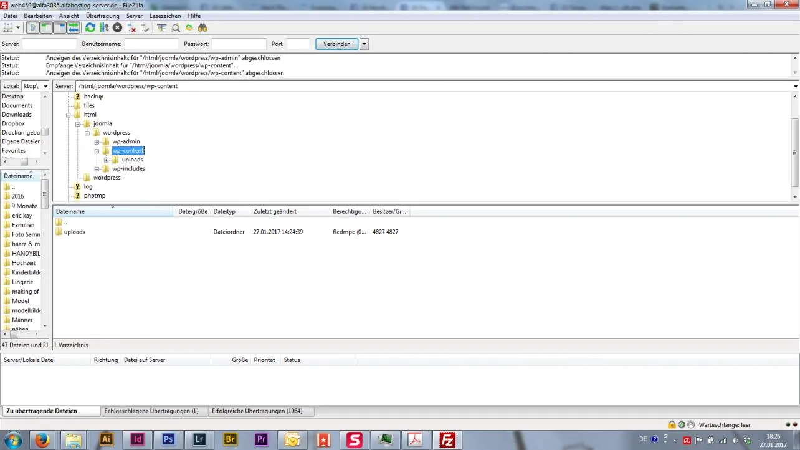This screenshot has height=450, width=800.
Task: Select the files folder in the server tree
Action: point(89,105)
